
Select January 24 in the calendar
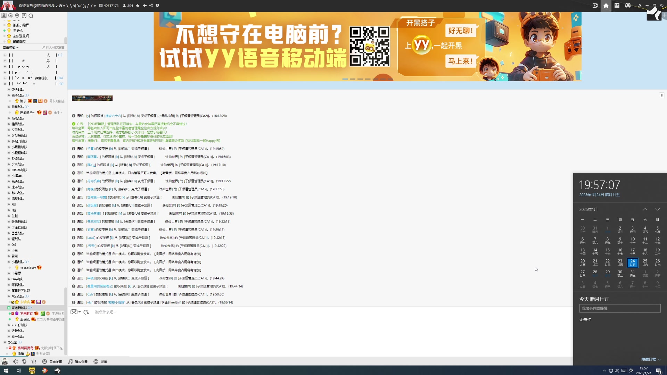pyautogui.click(x=633, y=262)
